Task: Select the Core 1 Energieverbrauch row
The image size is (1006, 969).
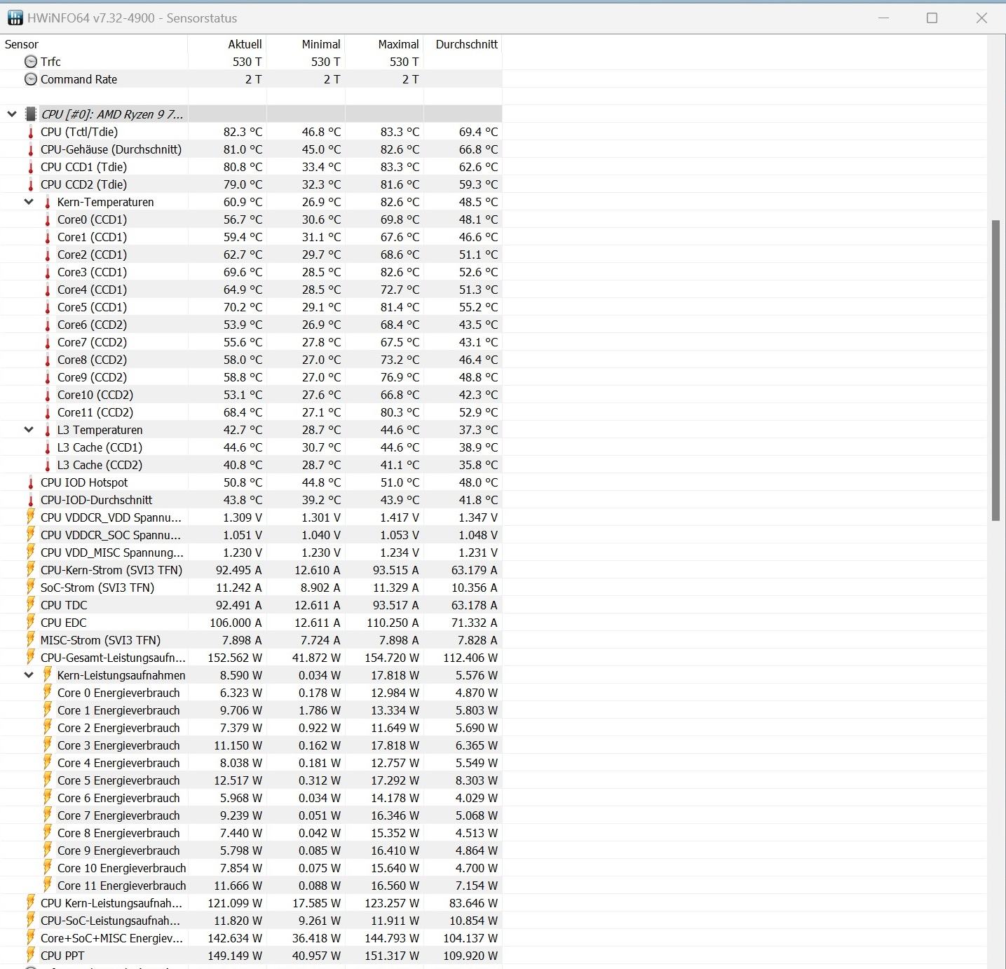Action: 251,710
